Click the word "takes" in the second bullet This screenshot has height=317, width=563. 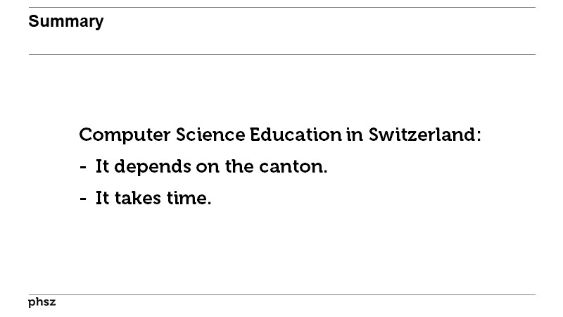pyautogui.click(x=138, y=199)
